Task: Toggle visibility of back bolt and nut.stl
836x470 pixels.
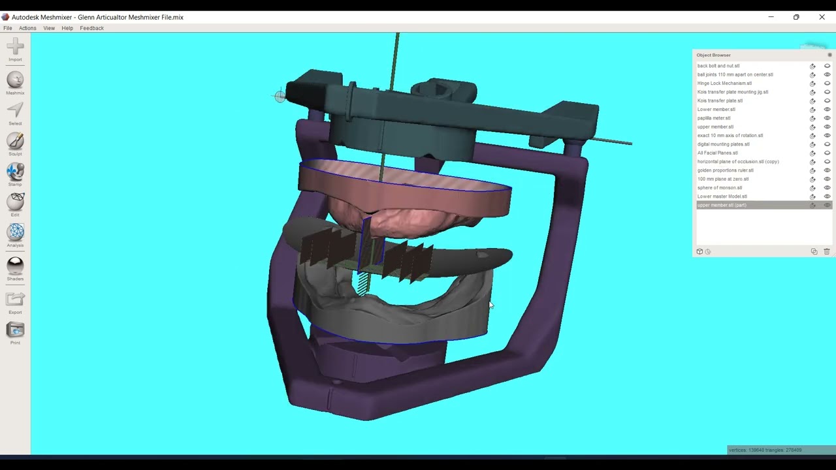Action: (x=827, y=66)
